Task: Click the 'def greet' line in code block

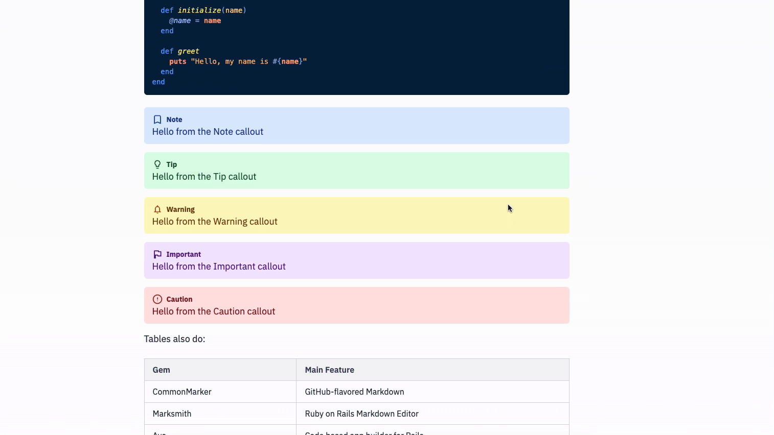Action: click(x=180, y=51)
